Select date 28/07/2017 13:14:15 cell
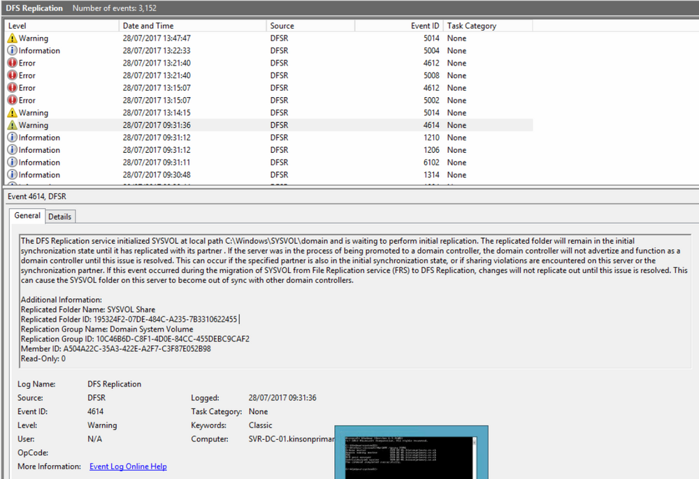699x479 pixels. click(157, 113)
